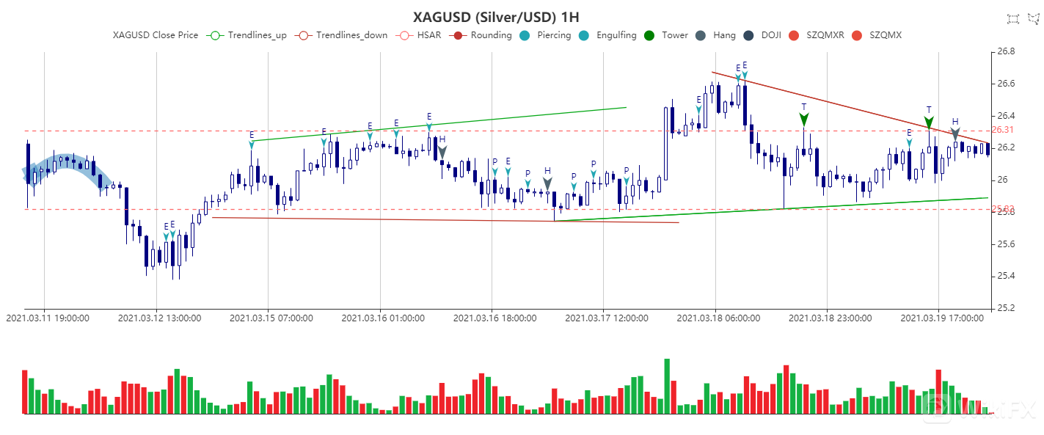Click the leftmost gray Hang arrow marker
This screenshot has height=435, width=1044.
tap(442, 152)
